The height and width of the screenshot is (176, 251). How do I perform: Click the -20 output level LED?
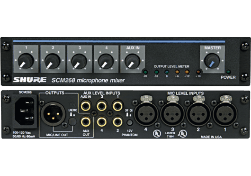145,72
